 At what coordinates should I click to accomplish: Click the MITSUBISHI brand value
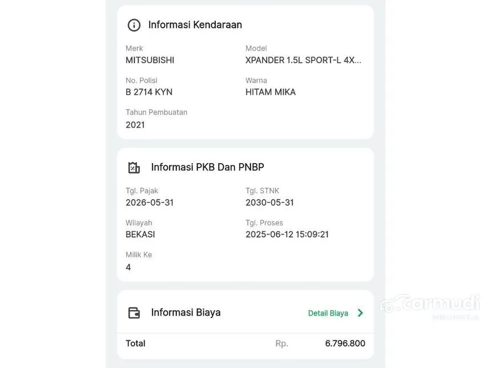(x=150, y=60)
